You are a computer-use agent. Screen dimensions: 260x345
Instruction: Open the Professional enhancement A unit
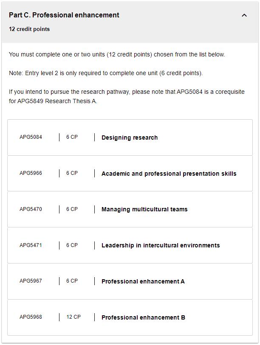tap(143, 281)
